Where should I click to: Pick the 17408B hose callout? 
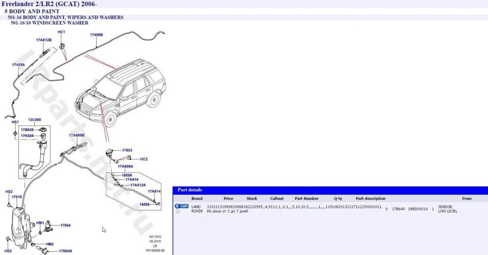(x=97, y=35)
